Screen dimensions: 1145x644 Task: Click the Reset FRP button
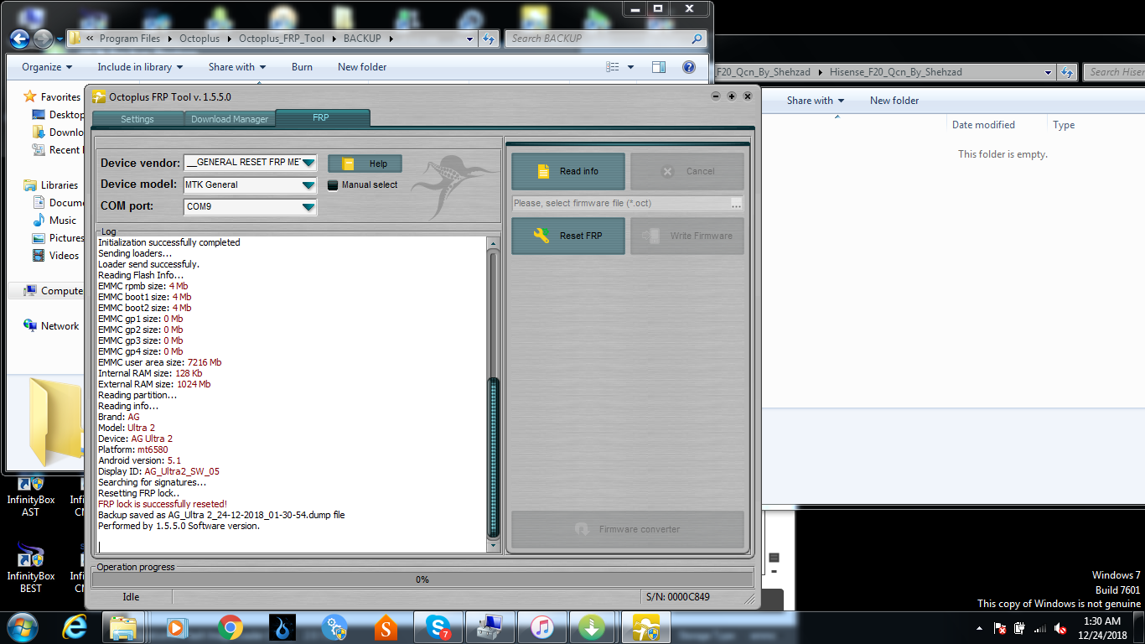(x=568, y=236)
